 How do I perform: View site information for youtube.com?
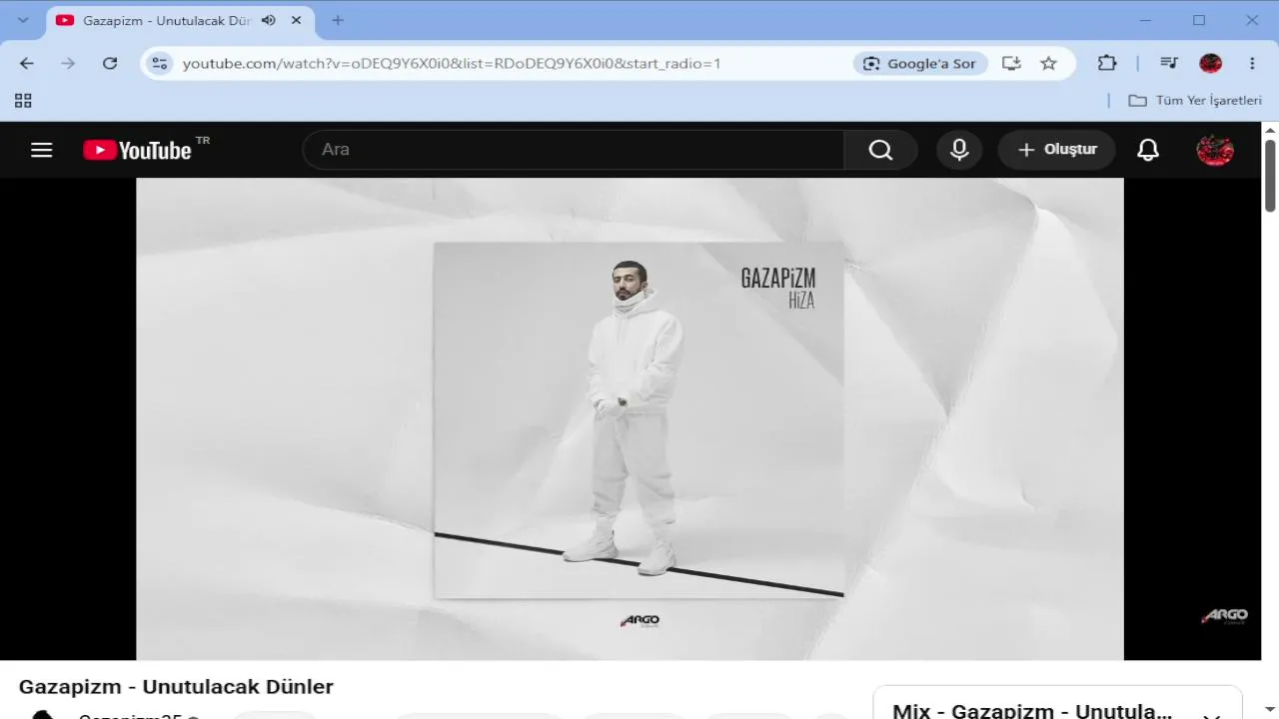point(159,63)
